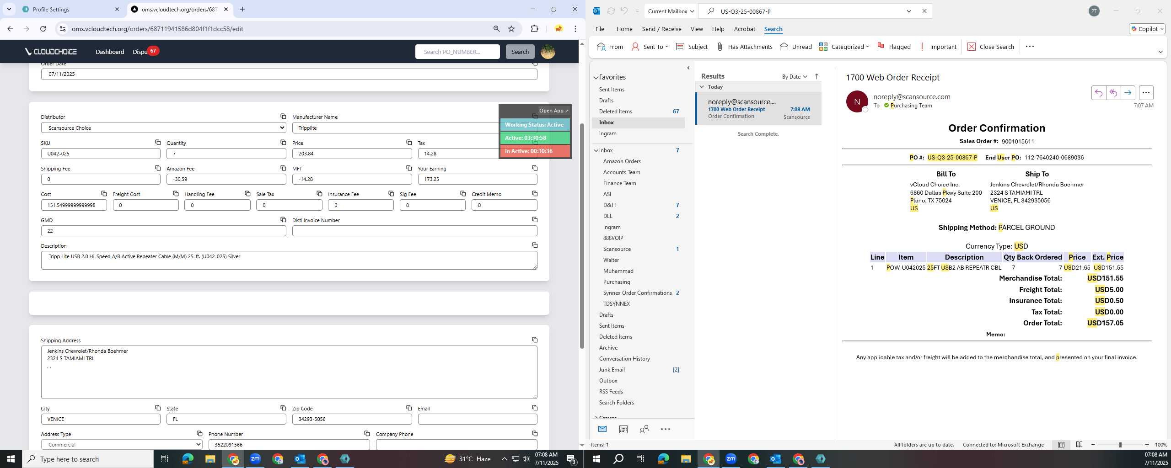Open the Address Type dropdown
The width and height of the screenshot is (1171, 468).
122,444
